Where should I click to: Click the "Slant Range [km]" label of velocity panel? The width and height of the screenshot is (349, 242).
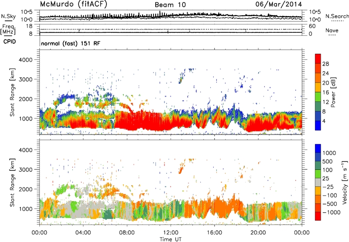[13, 182]
